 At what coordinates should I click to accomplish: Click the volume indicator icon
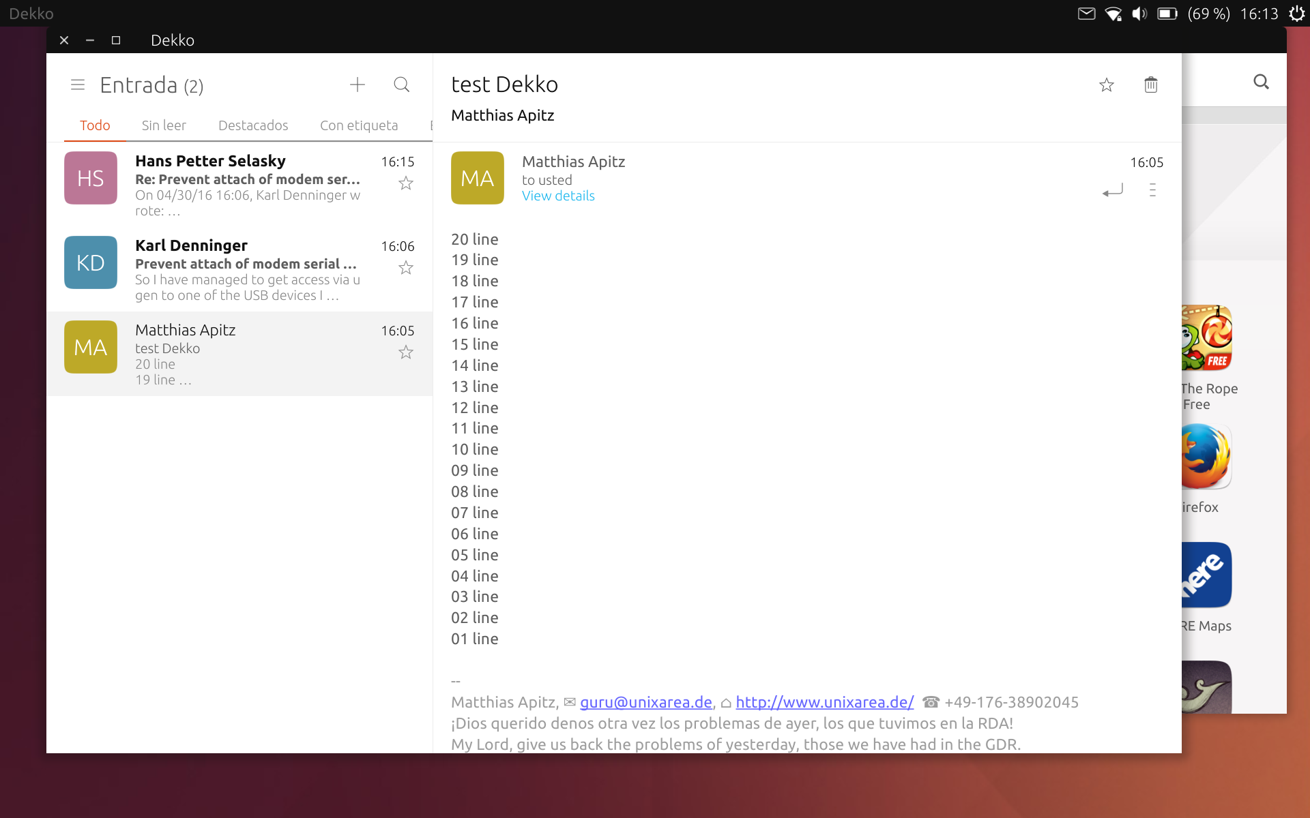(1139, 14)
